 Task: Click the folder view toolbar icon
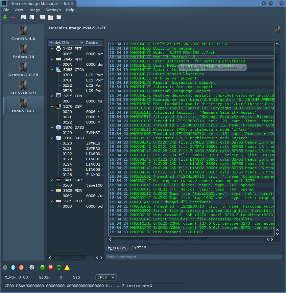pos(51,17)
